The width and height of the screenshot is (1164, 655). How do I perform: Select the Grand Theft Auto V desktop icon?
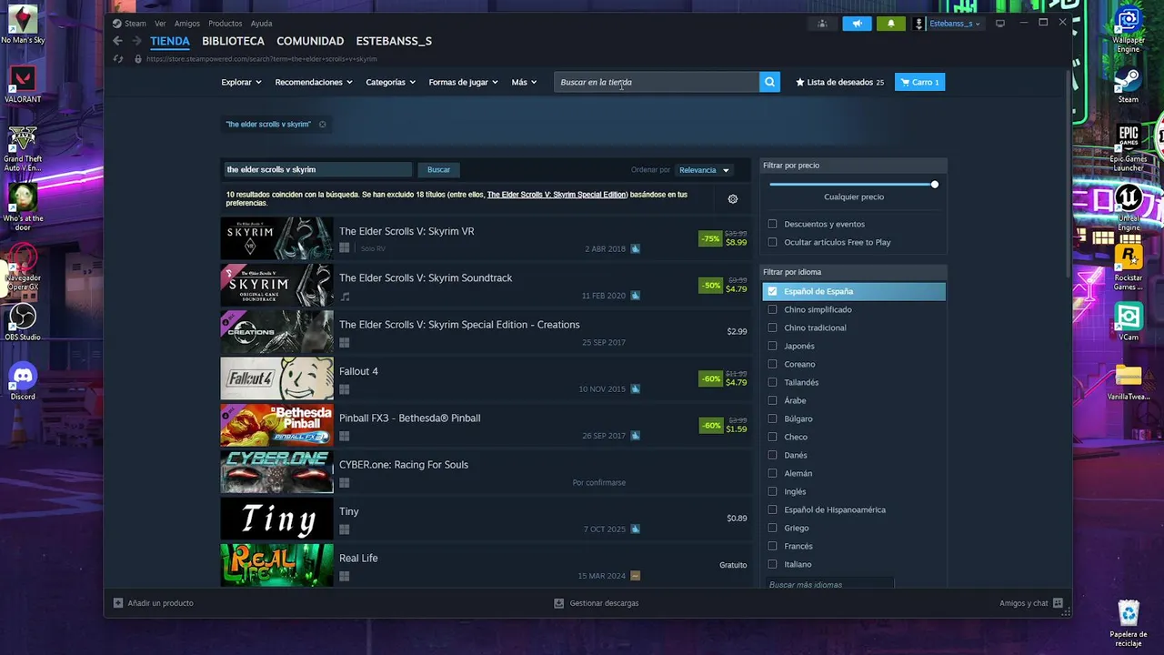pos(23,147)
